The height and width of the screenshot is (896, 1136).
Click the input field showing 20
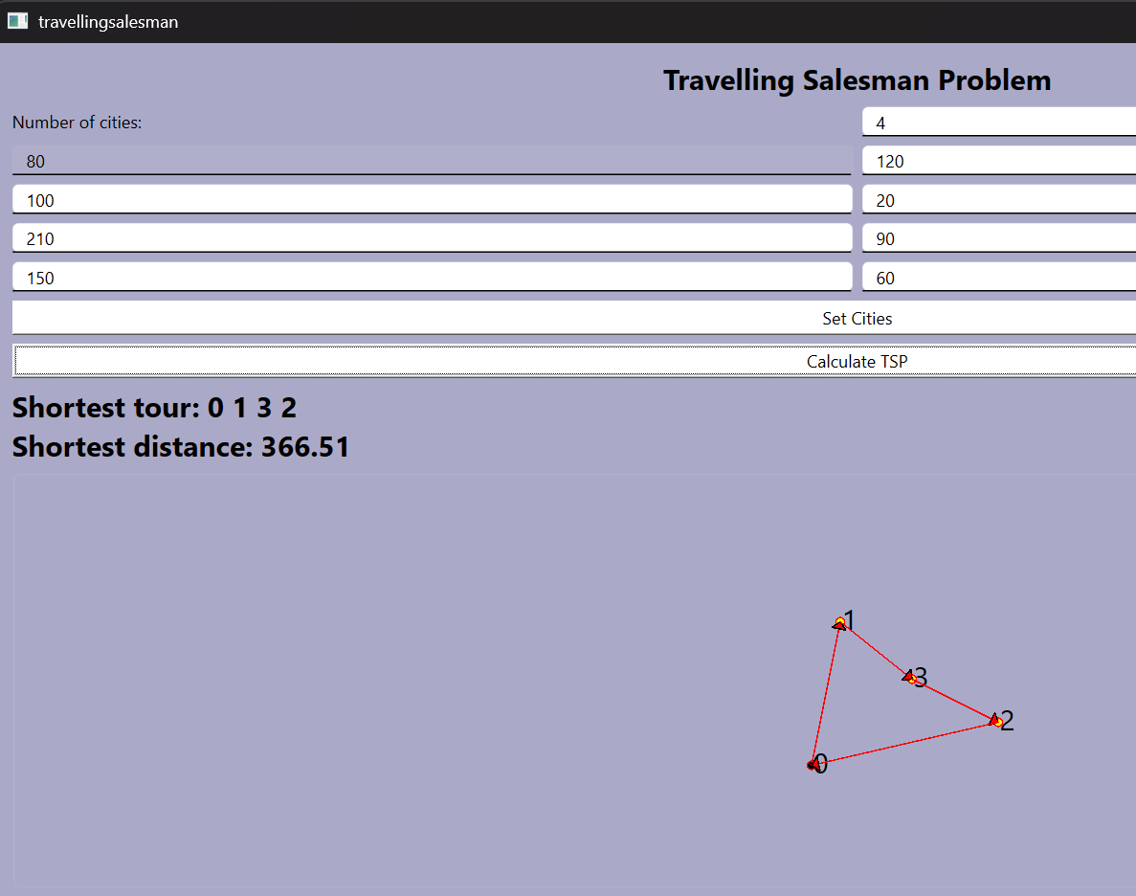point(999,199)
